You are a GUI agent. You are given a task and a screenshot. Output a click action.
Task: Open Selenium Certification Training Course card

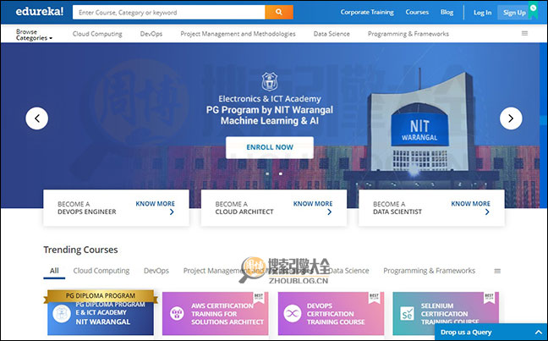pyautogui.click(x=446, y=313)
